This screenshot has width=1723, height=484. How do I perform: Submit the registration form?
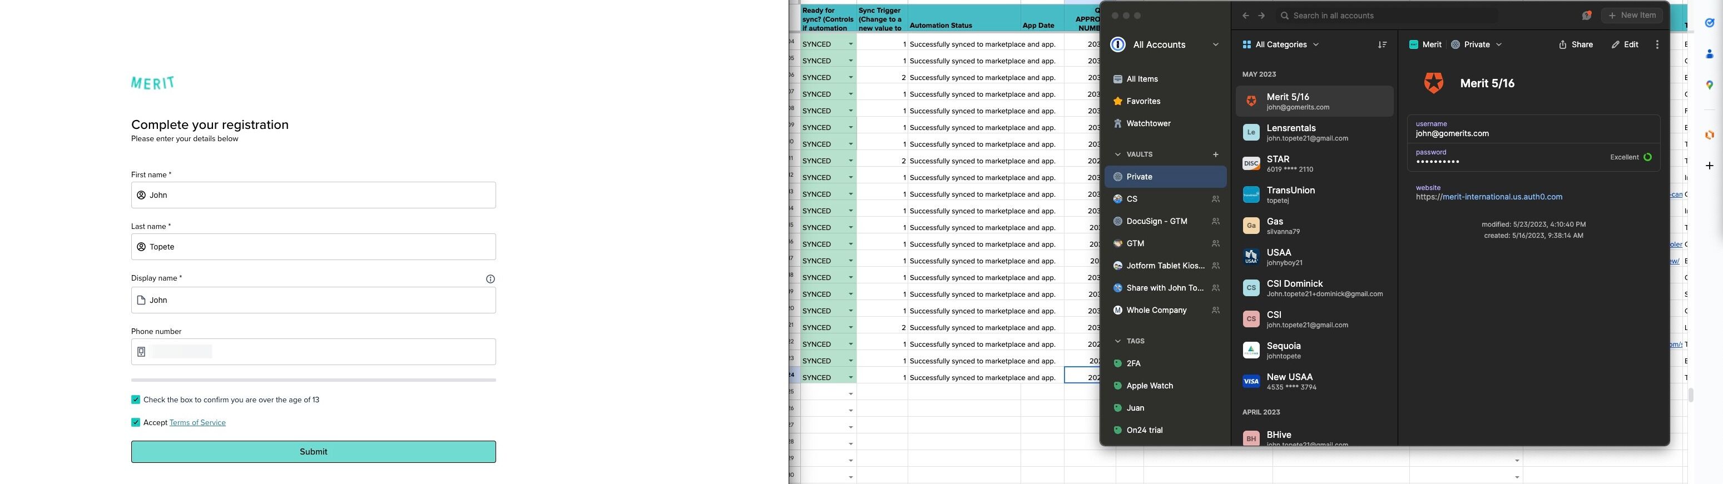coord(314,452)
